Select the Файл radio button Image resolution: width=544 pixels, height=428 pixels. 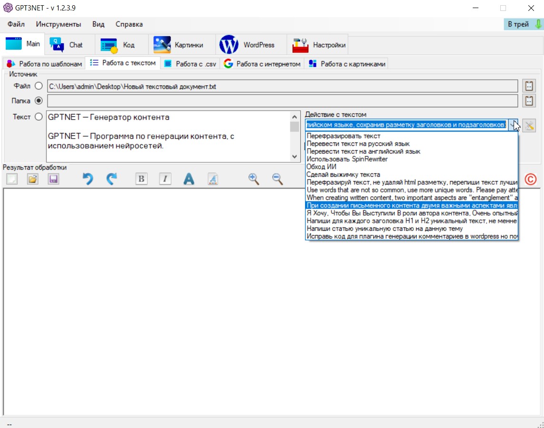38,86
